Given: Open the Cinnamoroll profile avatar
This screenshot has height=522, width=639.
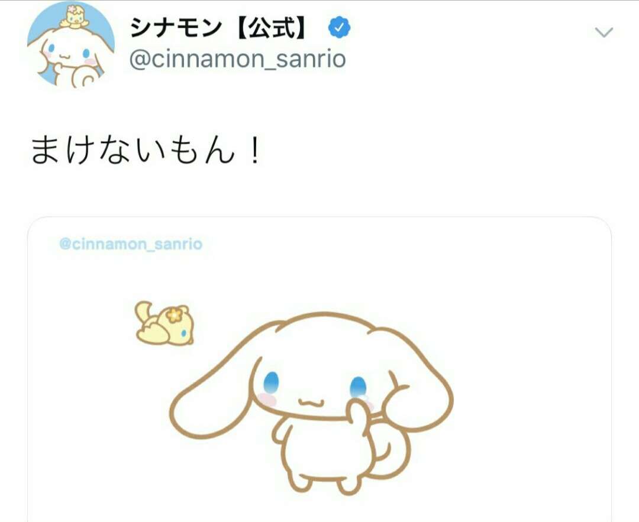Looking at the screenshot, I should 71,44.
